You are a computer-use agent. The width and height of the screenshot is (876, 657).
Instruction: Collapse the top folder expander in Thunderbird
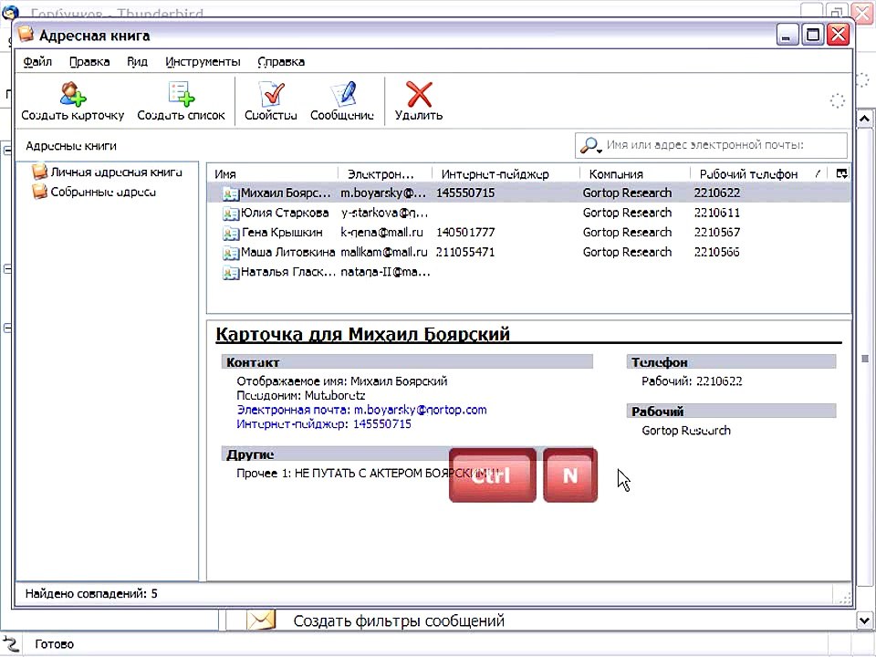(x=7, y=150)
